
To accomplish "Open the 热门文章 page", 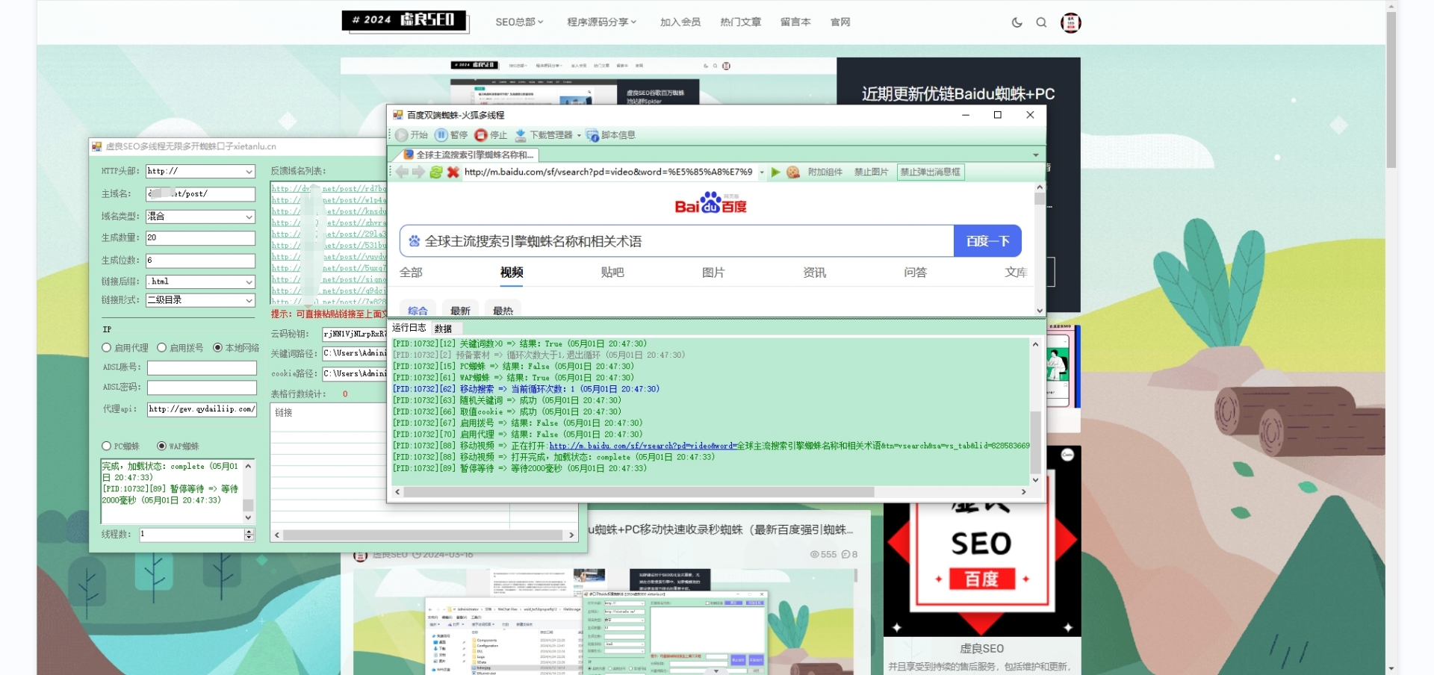I will (x=741, y=22).
